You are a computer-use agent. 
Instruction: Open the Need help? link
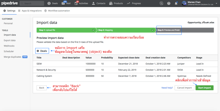[167, 88]
